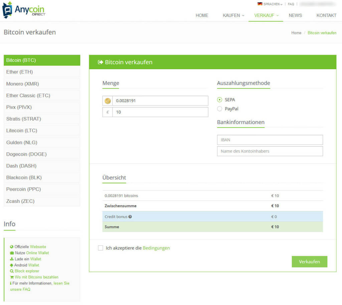Click the globe icon next to Offizielle Webseite

12,247
